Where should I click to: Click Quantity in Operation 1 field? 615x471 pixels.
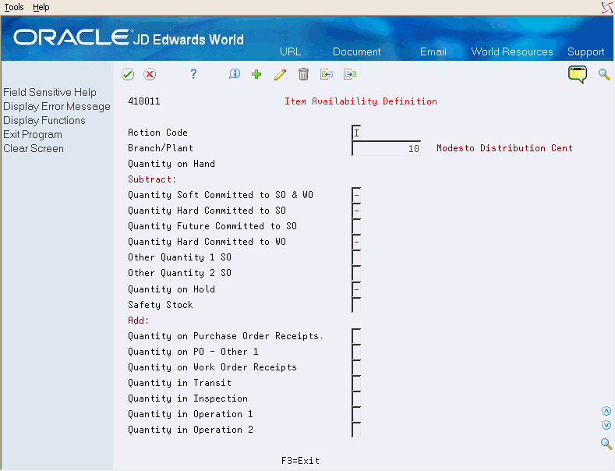(x=356, y=415)
